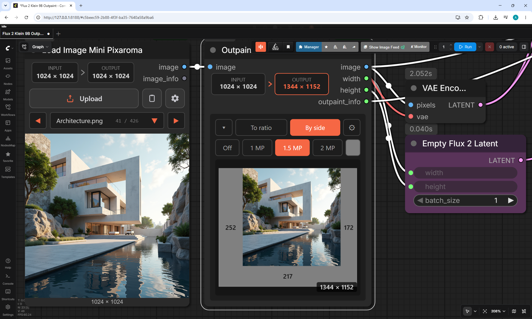
Task: Add a new workflow tab
Action: click(58, 34)
